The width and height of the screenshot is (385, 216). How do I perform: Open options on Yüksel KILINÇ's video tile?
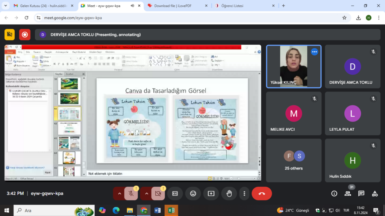tap(314, 52)
